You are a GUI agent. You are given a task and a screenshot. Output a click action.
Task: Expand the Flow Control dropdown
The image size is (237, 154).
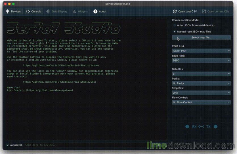[x=201, y=102]
